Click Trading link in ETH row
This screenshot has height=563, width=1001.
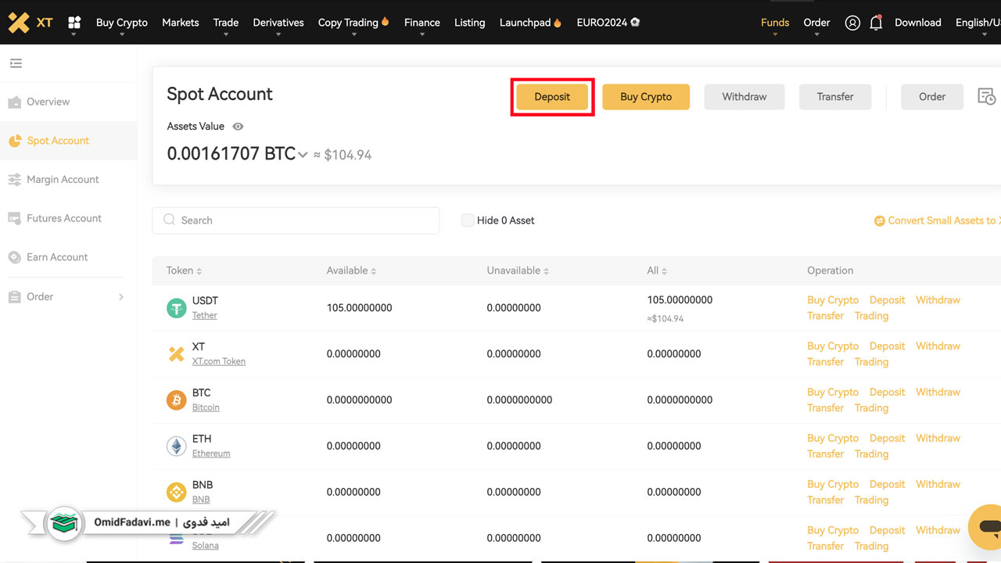click(x=871, y=454)
